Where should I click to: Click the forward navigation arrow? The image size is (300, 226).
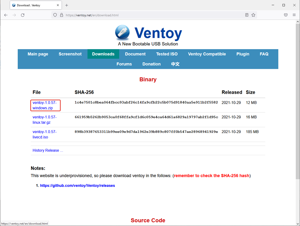click(14, 15)
